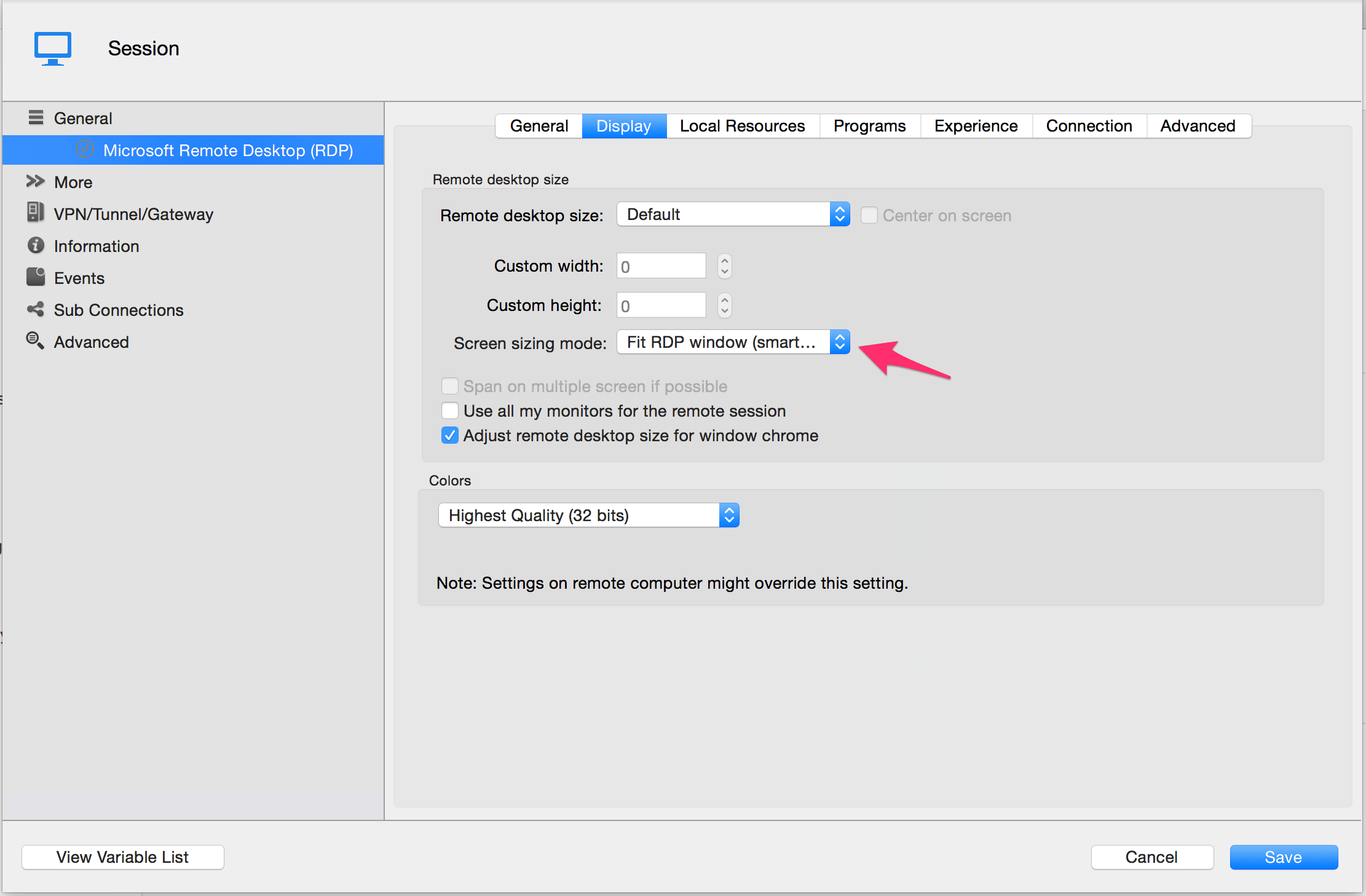Uncheck Adjust remote desktop size for window chrome
This screenshot has height=896, width=1366.
[x=450, y=436]
